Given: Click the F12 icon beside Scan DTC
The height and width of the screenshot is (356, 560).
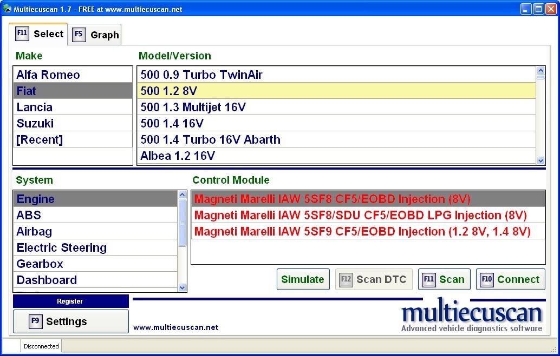Looking at the screenshot, I should pyautogui.click(x=346, y=279).
